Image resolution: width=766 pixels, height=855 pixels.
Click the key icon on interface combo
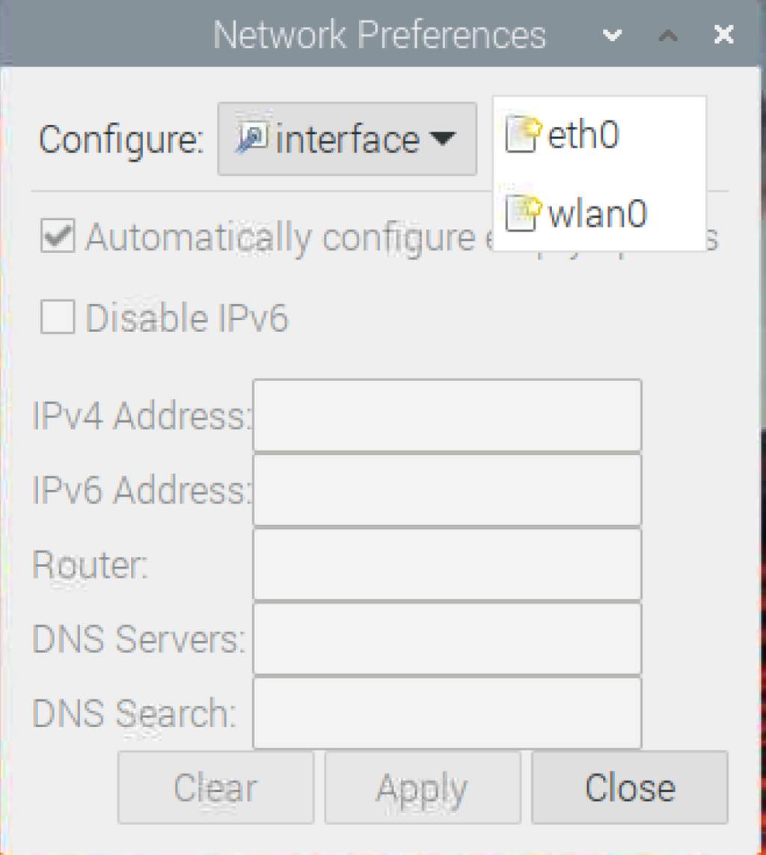coord(252,137)
